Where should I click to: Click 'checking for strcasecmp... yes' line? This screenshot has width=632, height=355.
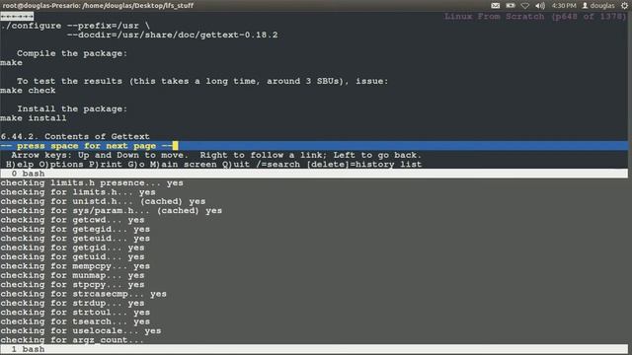[83, 294]
